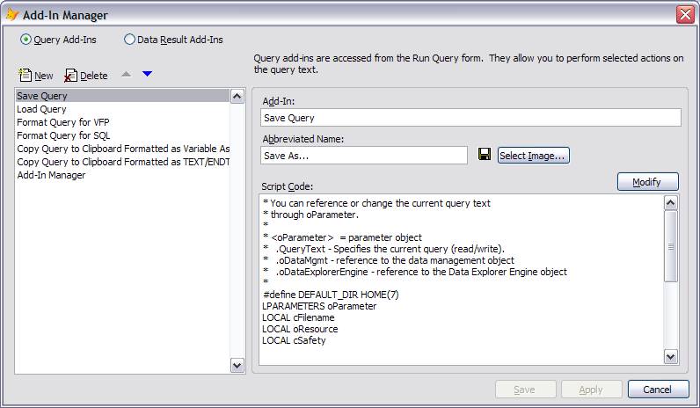The width and height of the screenshot is (700, 408).
Task: Select Save Query in the add-in list
Action: point(122,96)
